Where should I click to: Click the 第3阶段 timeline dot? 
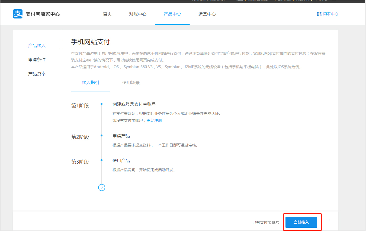click(x=102, y=160)
